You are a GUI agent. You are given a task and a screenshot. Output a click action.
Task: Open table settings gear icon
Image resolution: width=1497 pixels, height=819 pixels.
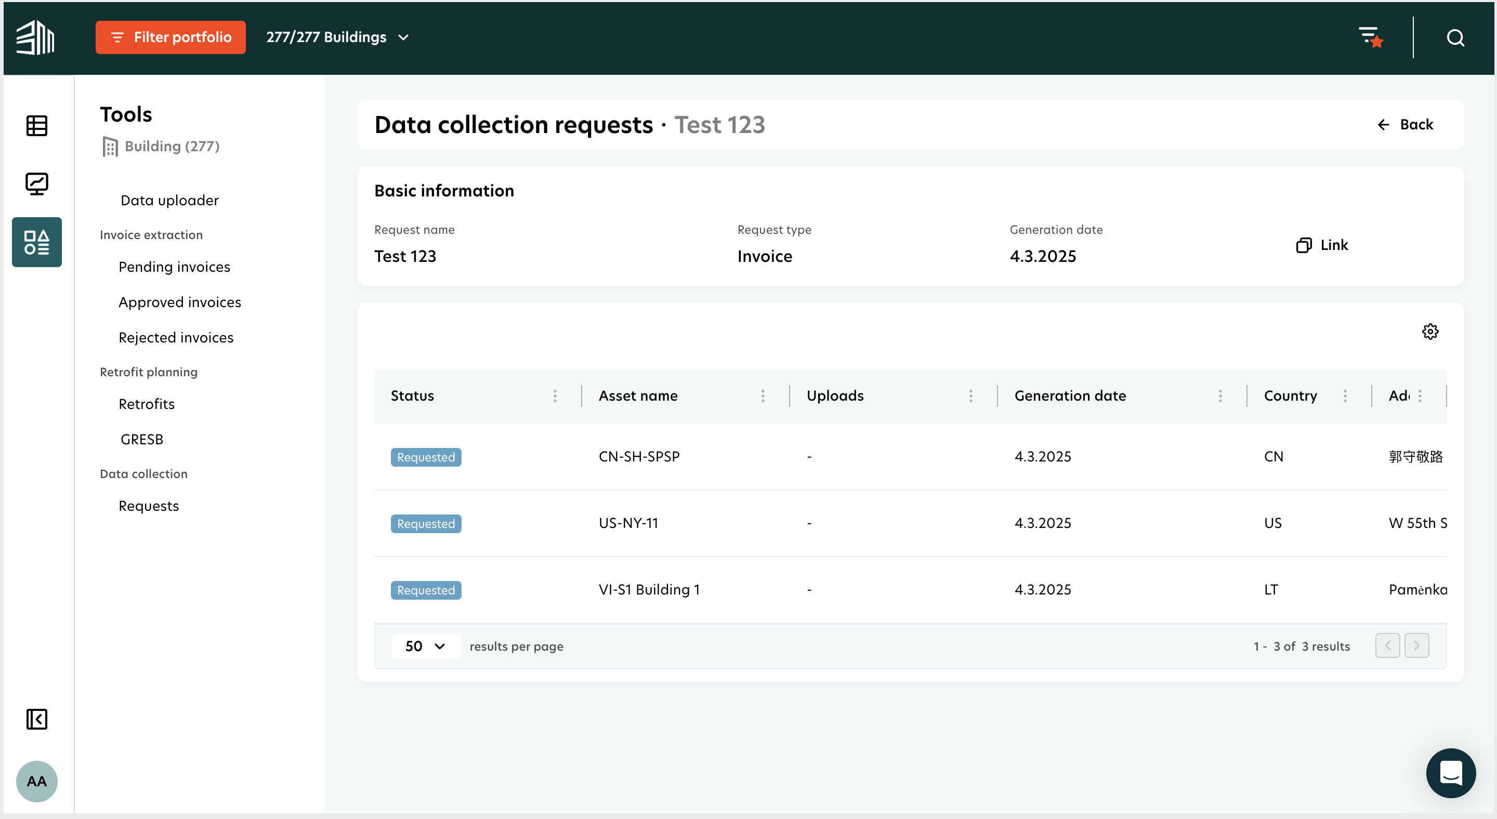click(1430, 332)
